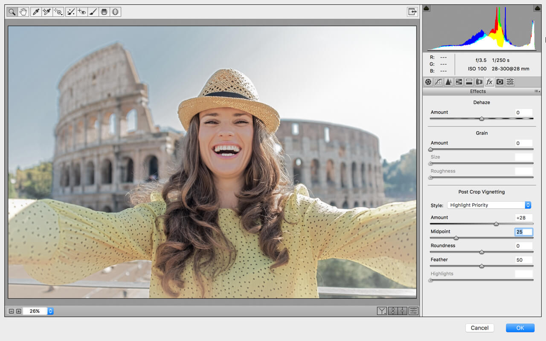Switch to the Effects fx panel tab
Viewport: 546px width, 341px height.
pos(489,82)
